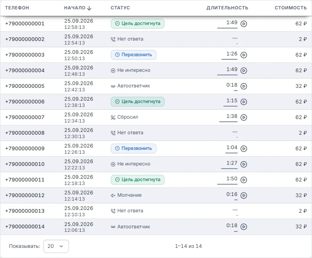This screenshot has width=312, height=258.
Task: Play recording for call +79000000007
Action: 244,117
